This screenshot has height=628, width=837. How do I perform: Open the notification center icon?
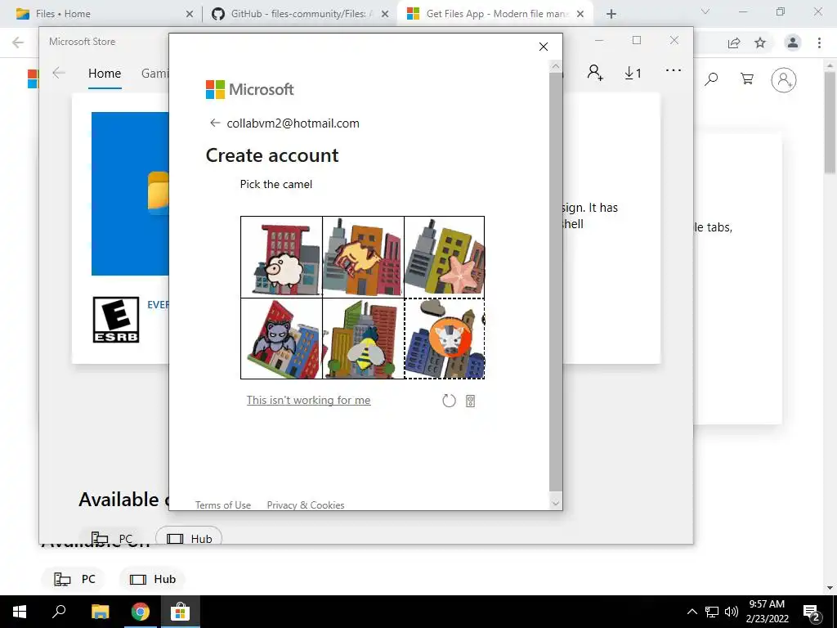(812, 612)
